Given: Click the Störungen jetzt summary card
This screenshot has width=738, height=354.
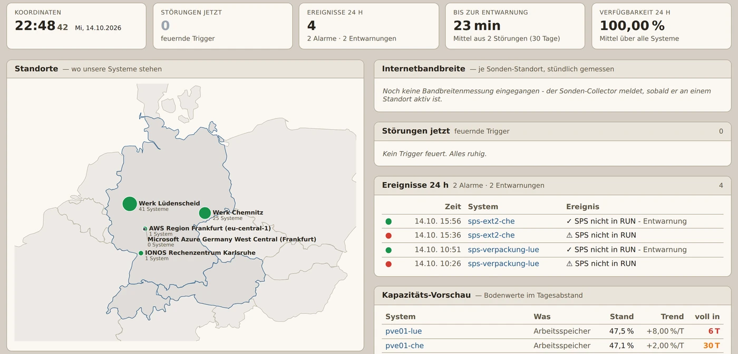Looking at the screenshot, I should pos(223,26).
